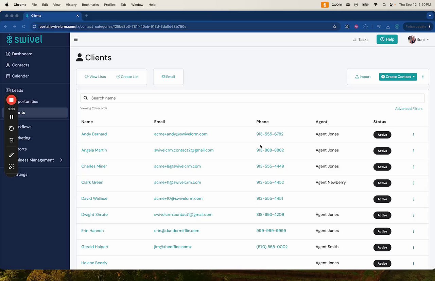This screenshot has width=435, height=281.
Task: Open Create Contact dropdown
Action: click(398, 77)
